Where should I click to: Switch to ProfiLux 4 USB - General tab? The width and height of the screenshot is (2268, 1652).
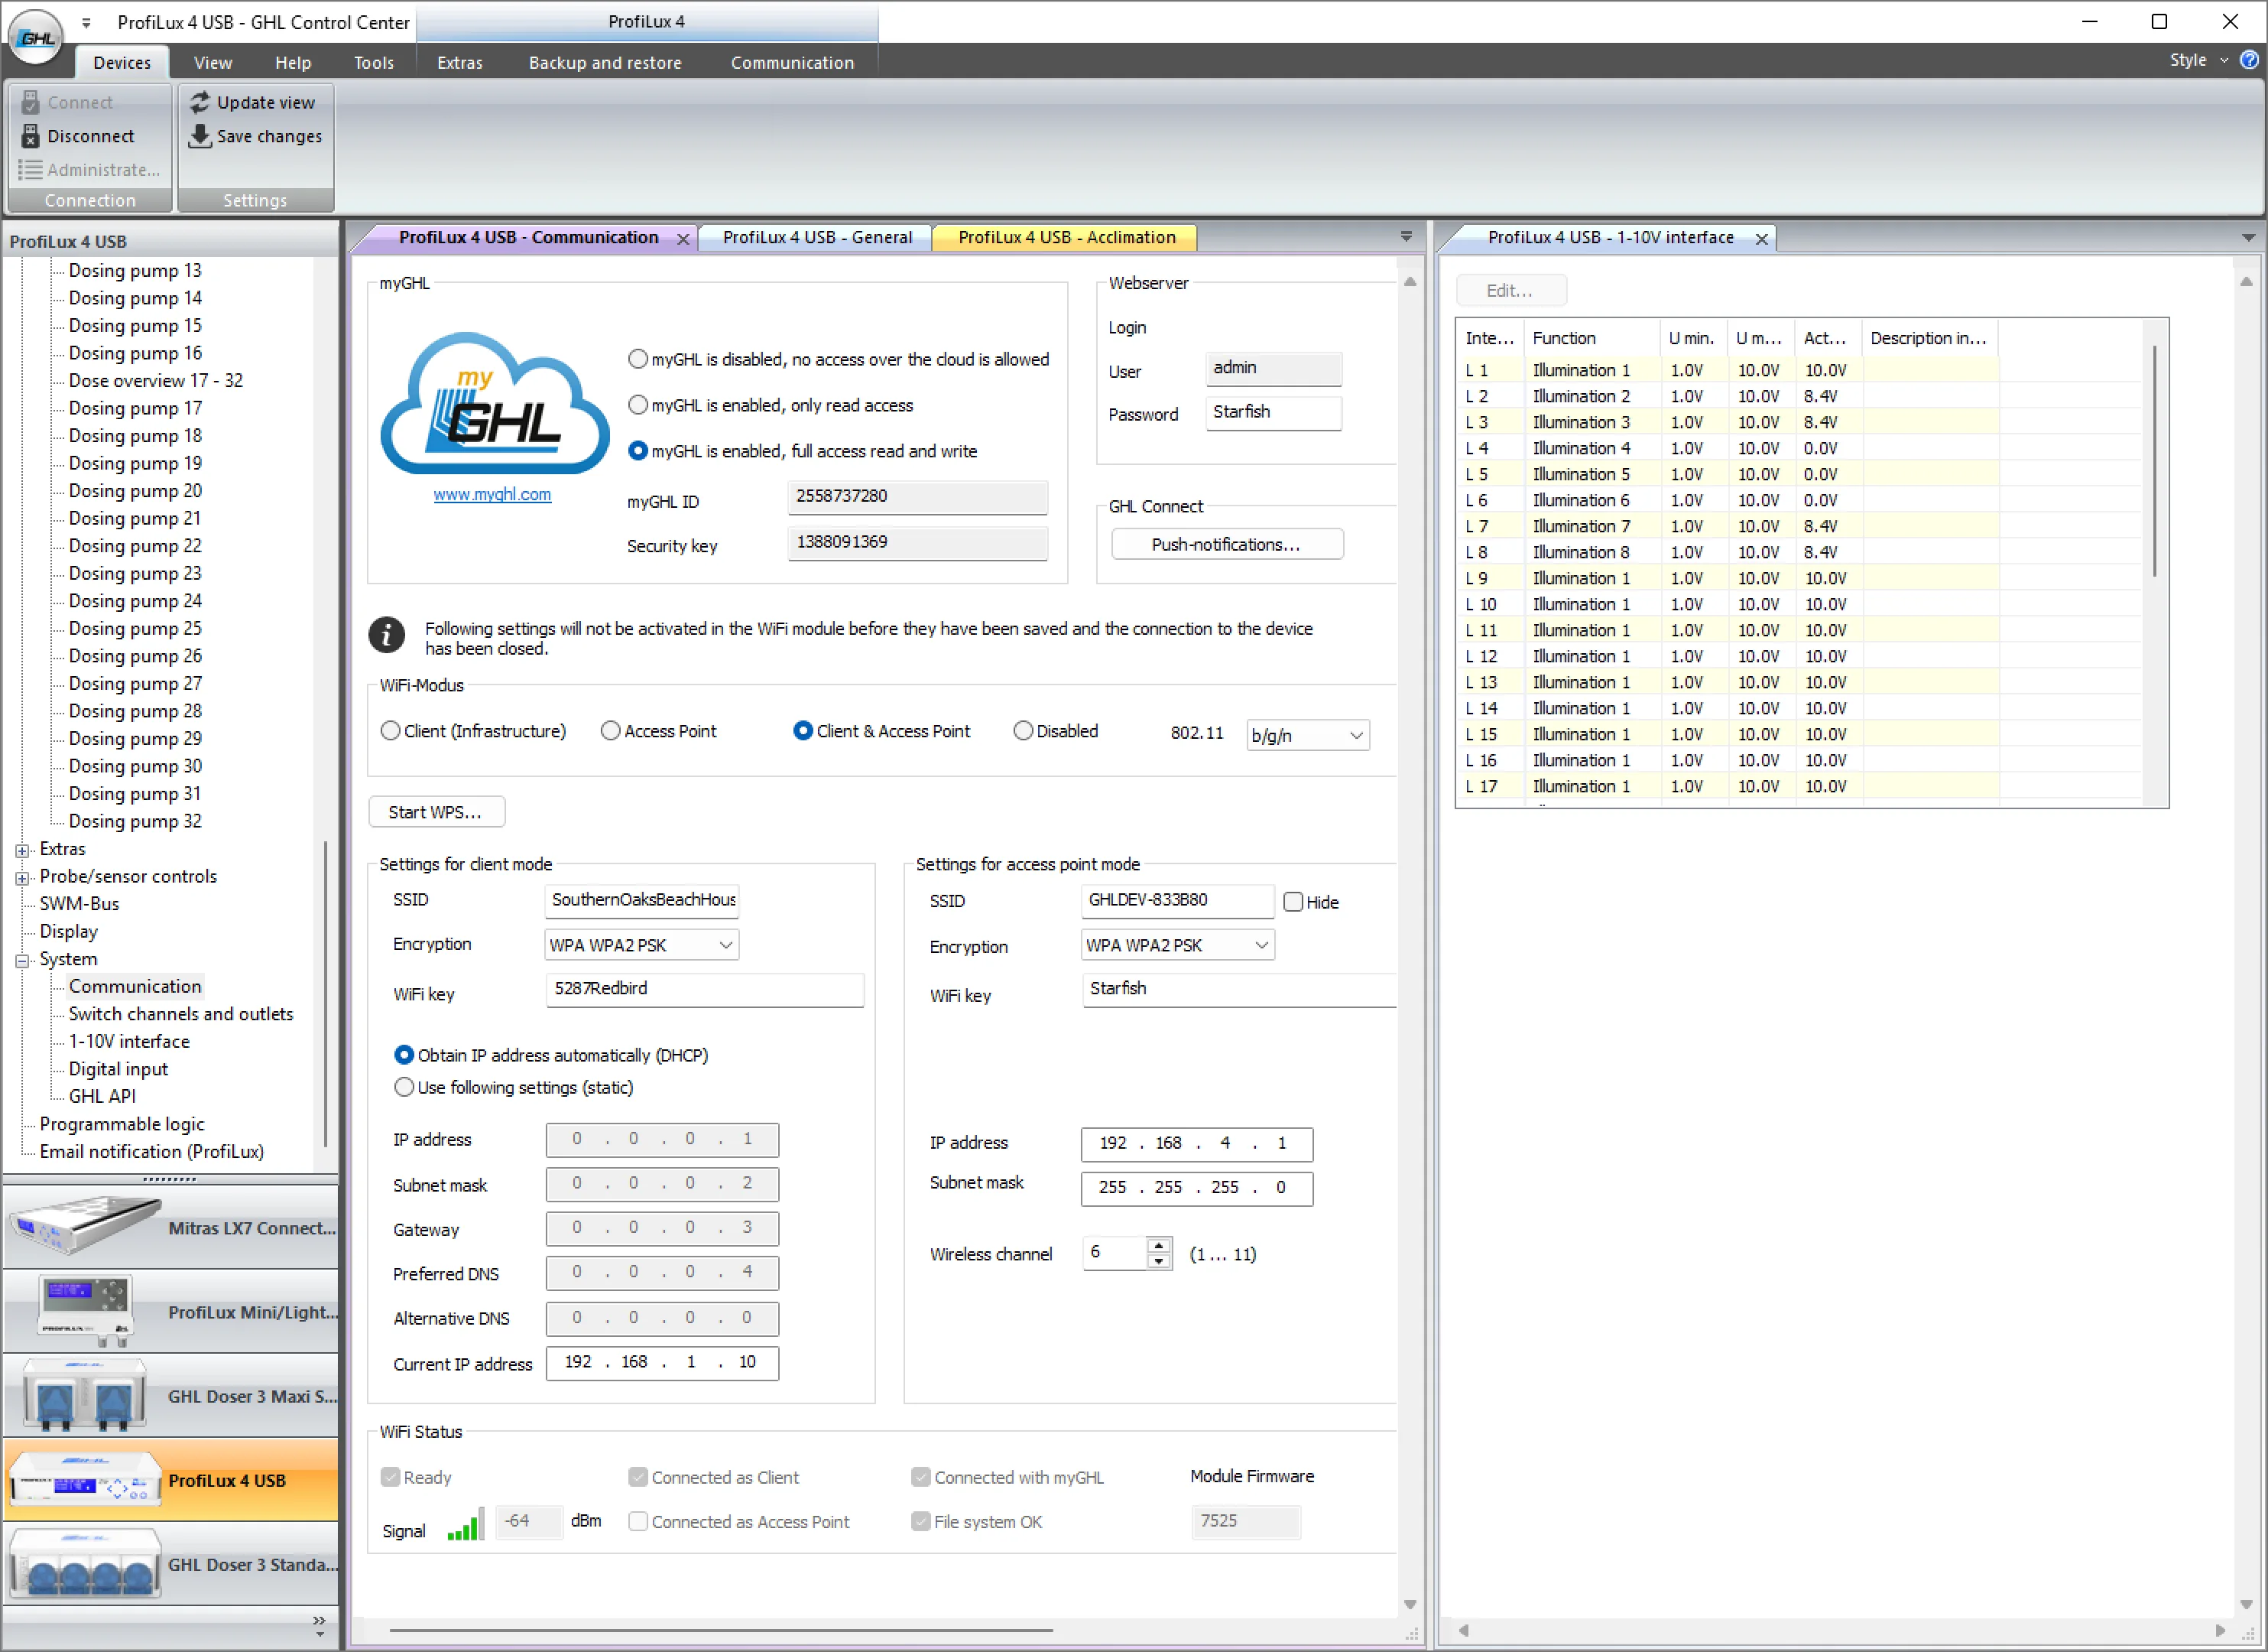pos(816,237)
